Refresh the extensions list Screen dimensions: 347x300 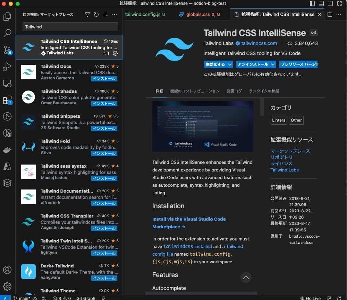pos(96,15)
